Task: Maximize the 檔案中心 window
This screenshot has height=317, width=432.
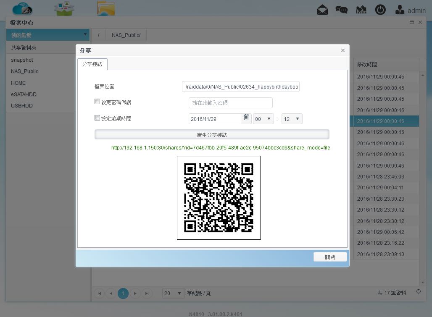Action: tap(412, 22)
